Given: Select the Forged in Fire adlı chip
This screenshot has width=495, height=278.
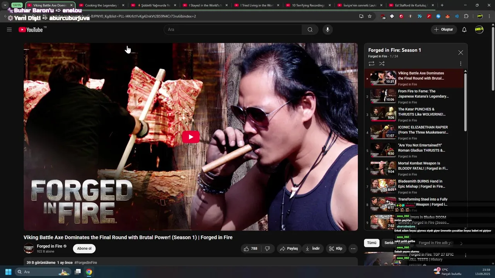Looking at the screenshot, I should pos(435,243).
